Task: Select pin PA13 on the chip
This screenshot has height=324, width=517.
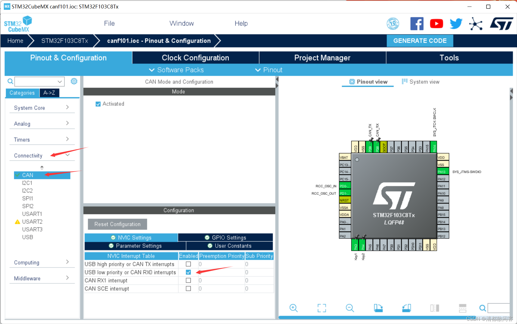Action: coord(443,172)
